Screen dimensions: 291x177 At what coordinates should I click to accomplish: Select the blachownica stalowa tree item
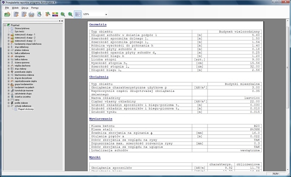pos(24,75)
